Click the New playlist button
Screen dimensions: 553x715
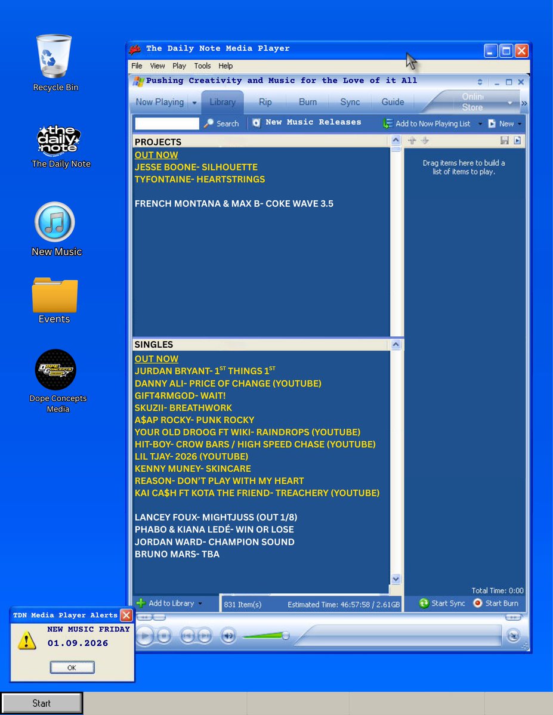tap(501, 123)
